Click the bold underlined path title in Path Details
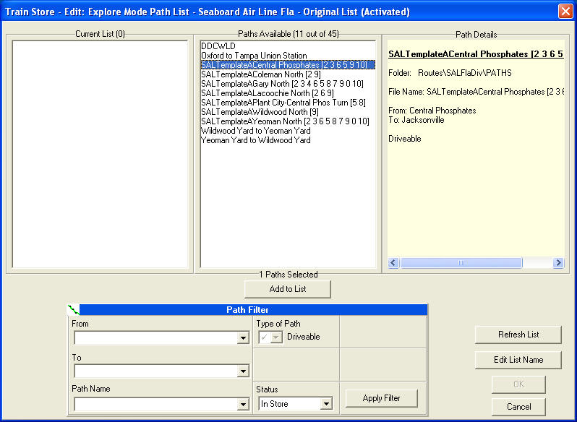The width and height of the screenshot is (577, 422). (x=476, y=54)
